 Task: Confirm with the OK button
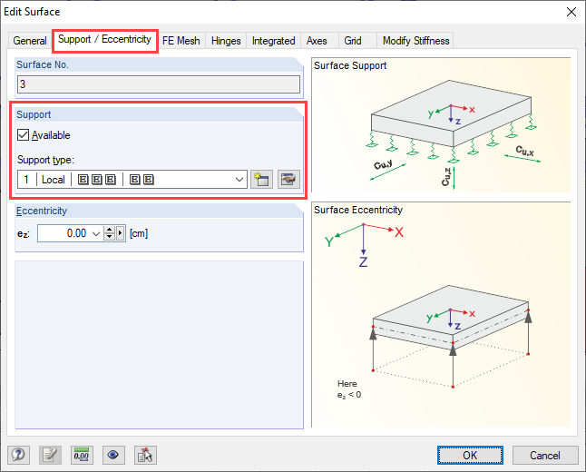click(470, 455)
